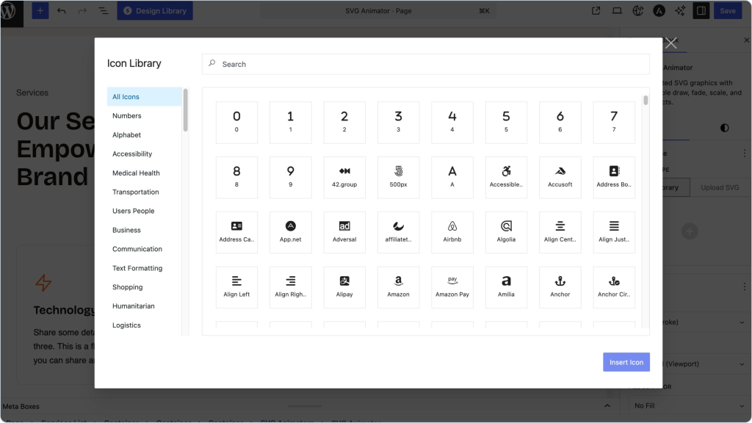Screen dimensions: 752x423
Task: Click the icon Search field
Action: click(426, 65)
